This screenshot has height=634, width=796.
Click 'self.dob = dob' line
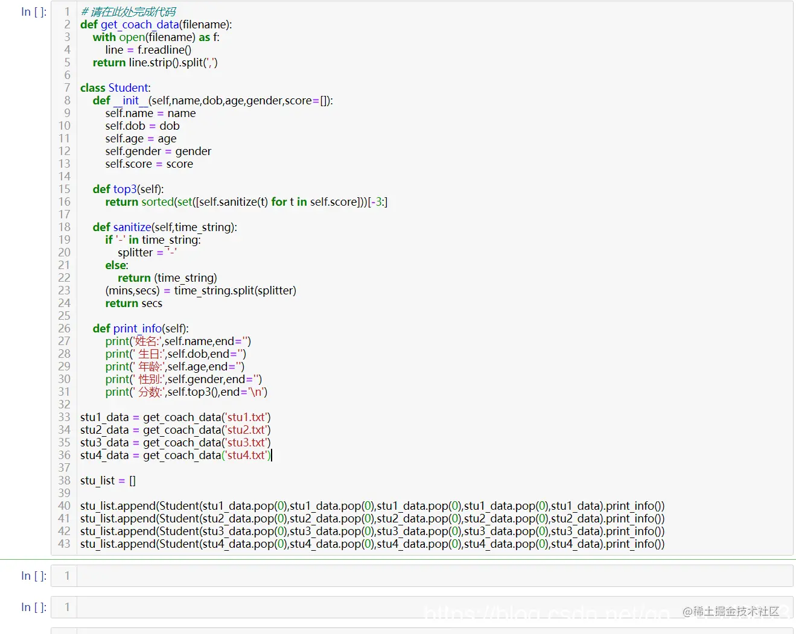142,125
